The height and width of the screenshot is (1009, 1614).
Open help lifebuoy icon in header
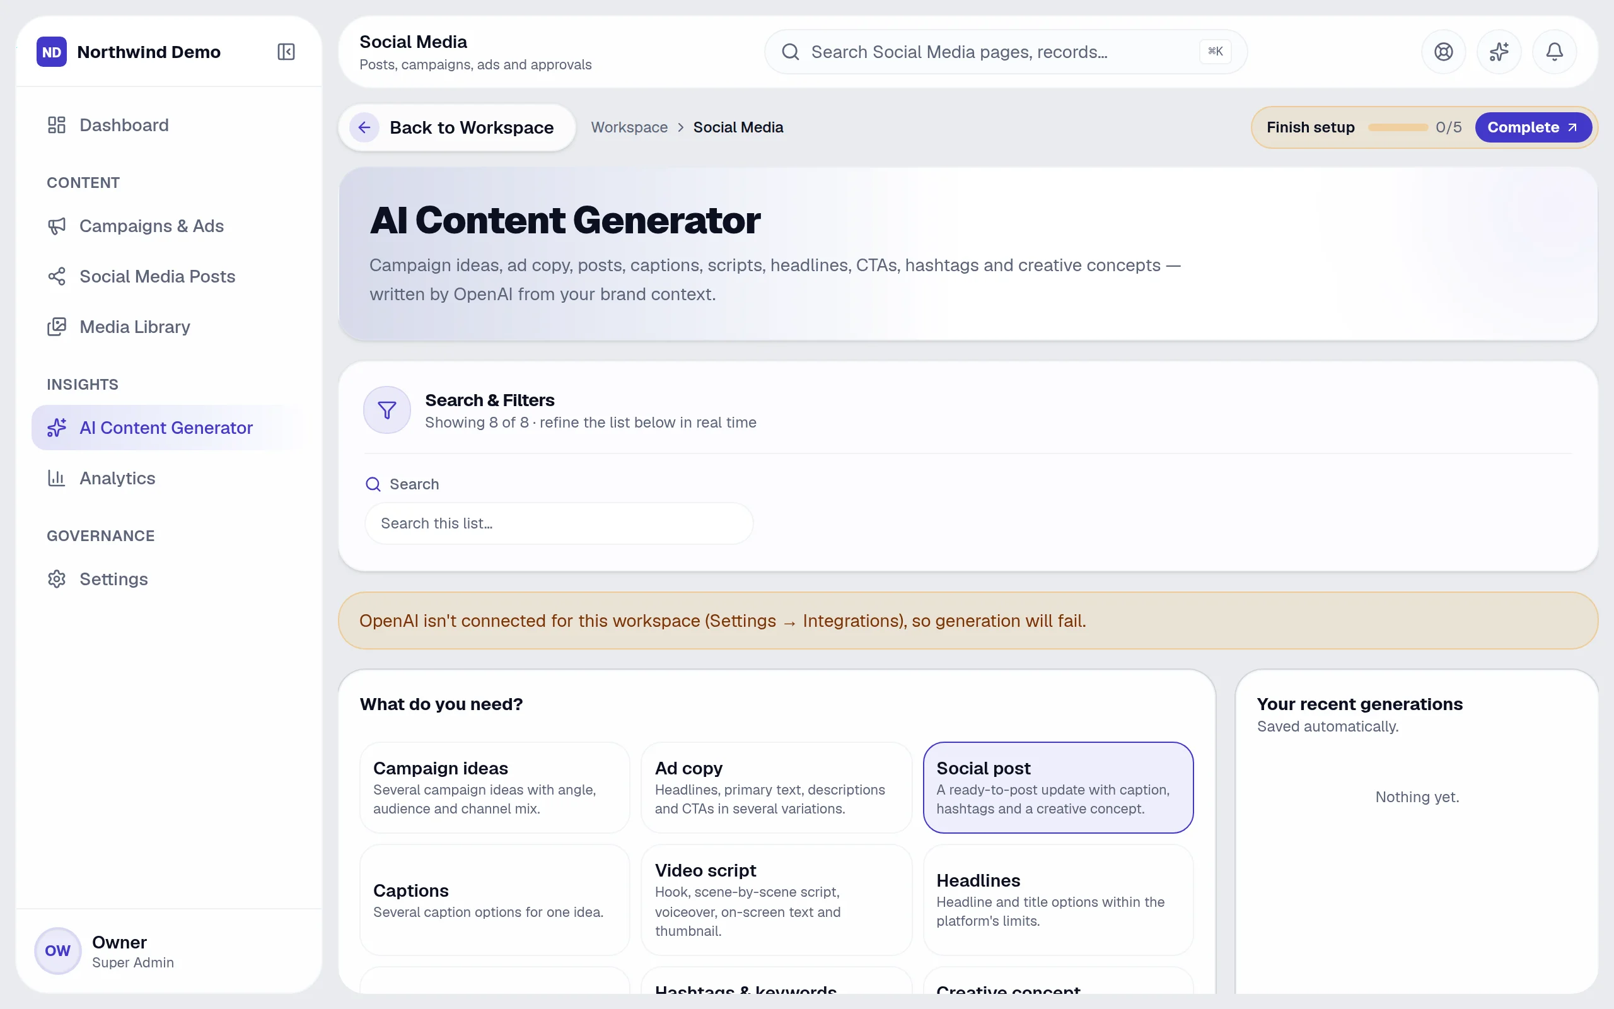coord(1443,51)
